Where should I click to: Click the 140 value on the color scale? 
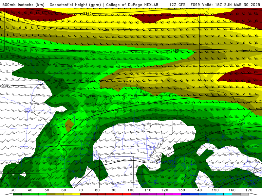(x=198, y=190)
